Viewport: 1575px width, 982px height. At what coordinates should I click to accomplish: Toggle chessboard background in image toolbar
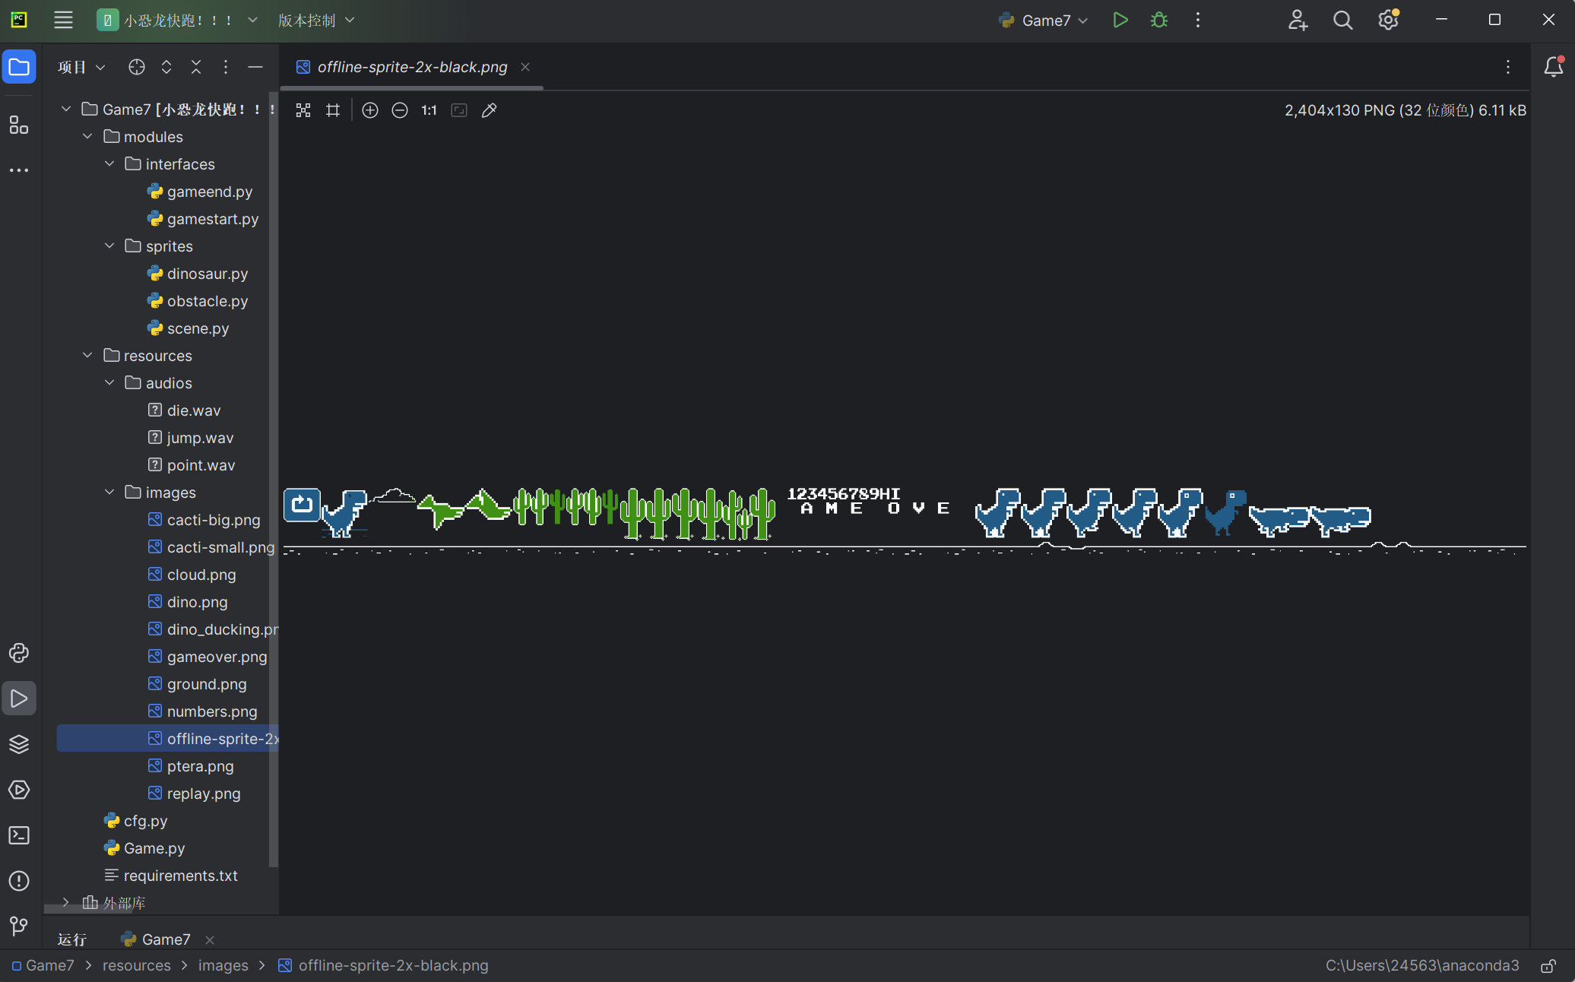tap(303, 110)
